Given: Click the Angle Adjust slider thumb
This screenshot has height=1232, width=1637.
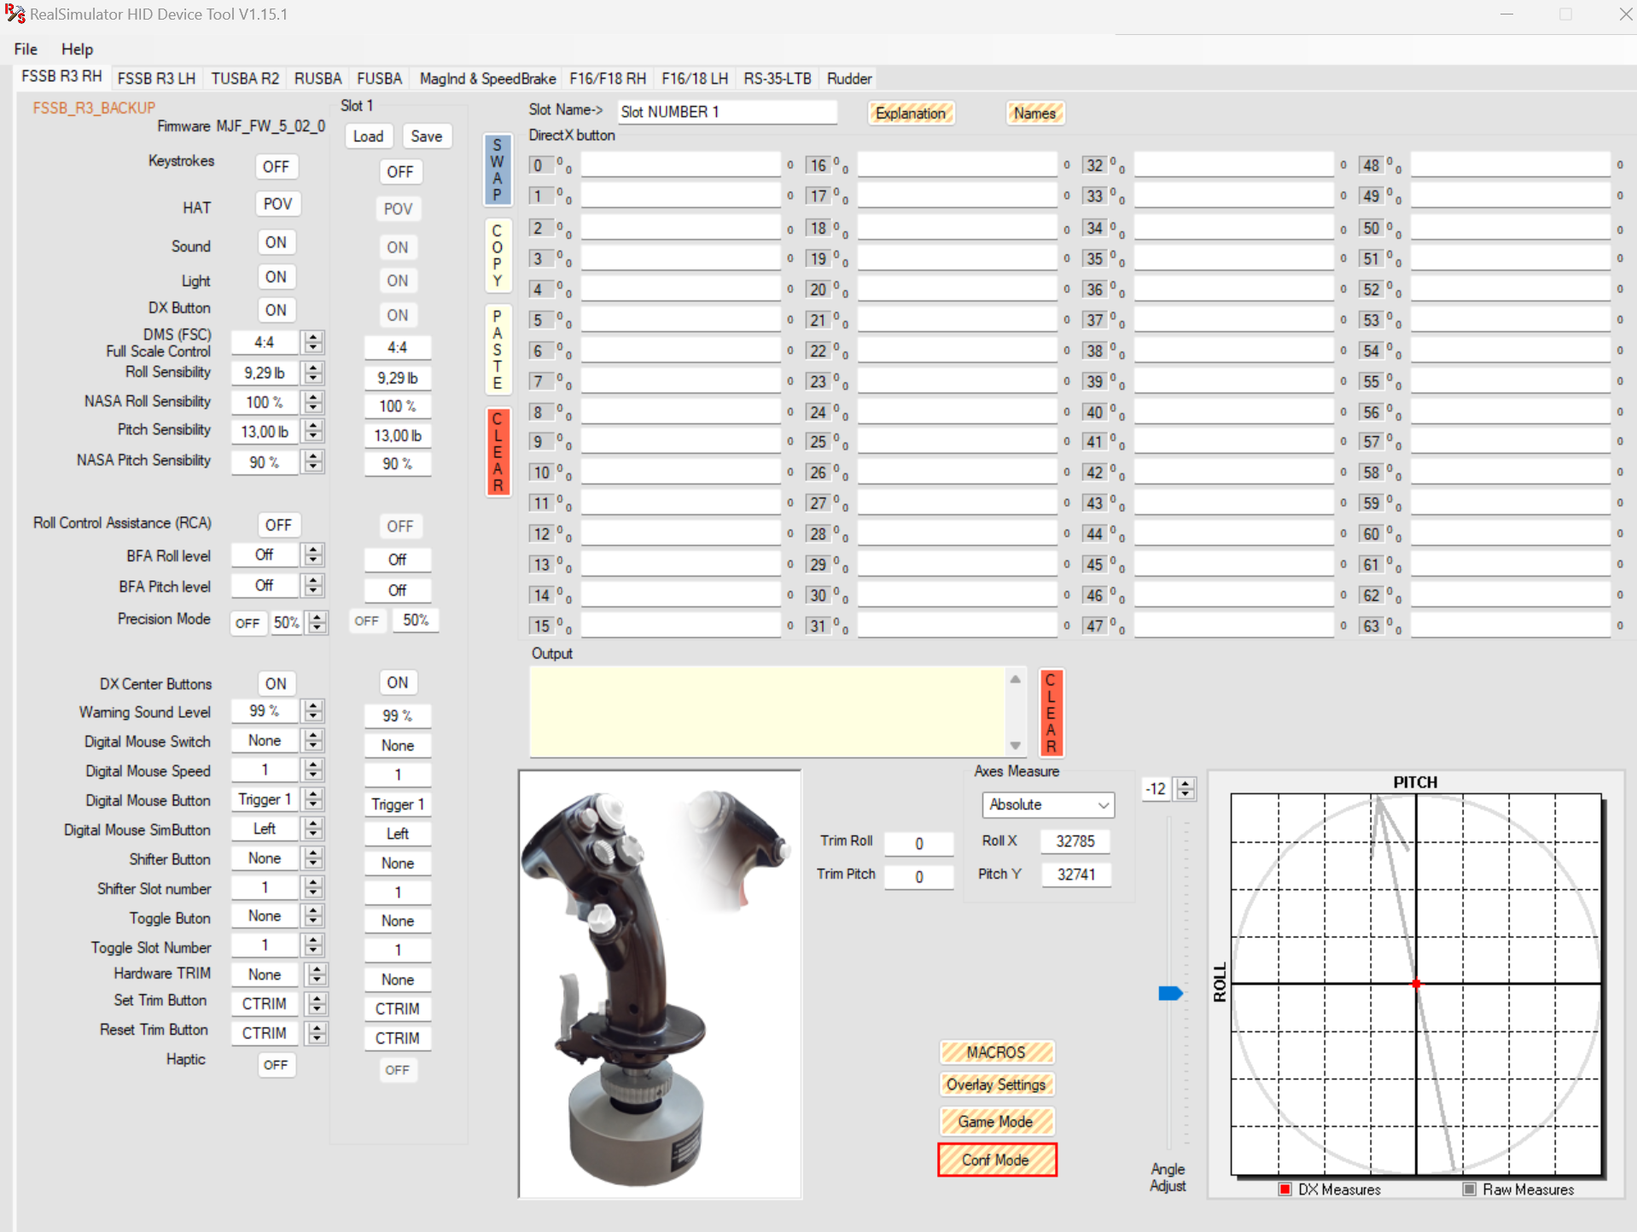Looking at the screenshot, I should pos(1170,993).
